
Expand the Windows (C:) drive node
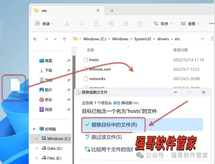(x=36, y=139)
